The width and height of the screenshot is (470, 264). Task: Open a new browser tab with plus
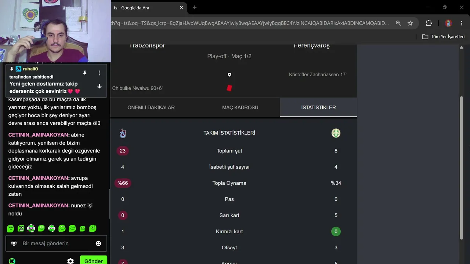pyautogui.click(x=195, y=7)
